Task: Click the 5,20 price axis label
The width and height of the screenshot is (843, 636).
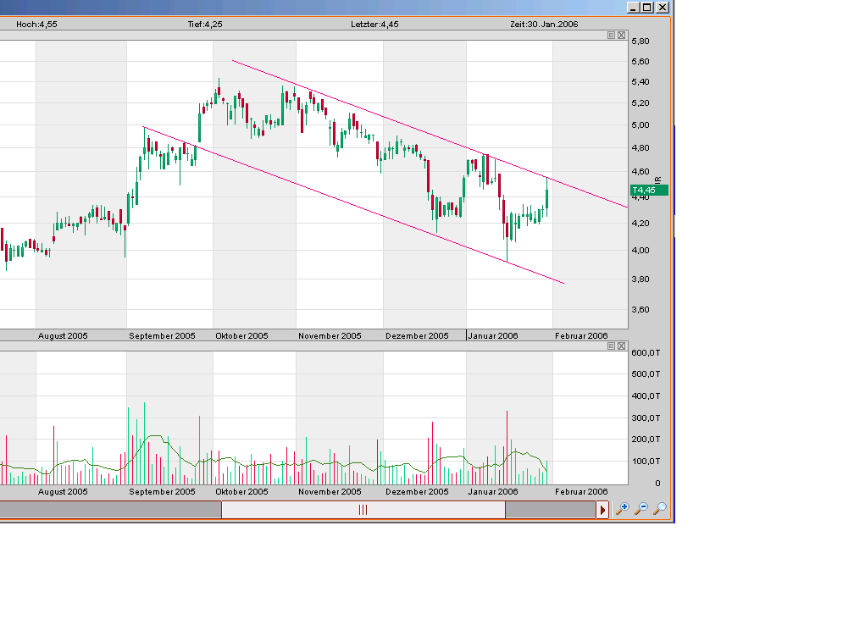Action: [x=641, y=102]
